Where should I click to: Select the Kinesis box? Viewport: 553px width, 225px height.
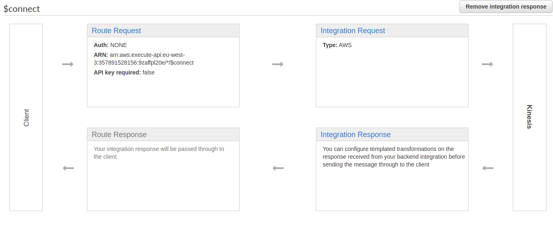[x=529, y=117]
